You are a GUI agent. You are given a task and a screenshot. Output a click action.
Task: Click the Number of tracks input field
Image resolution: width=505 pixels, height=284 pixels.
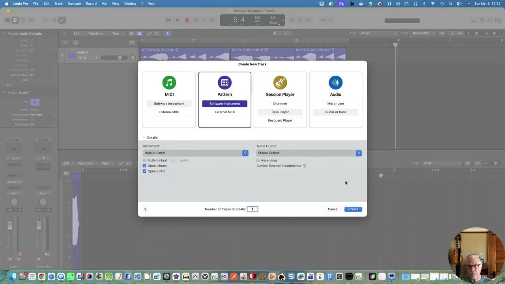pos(252,209)
